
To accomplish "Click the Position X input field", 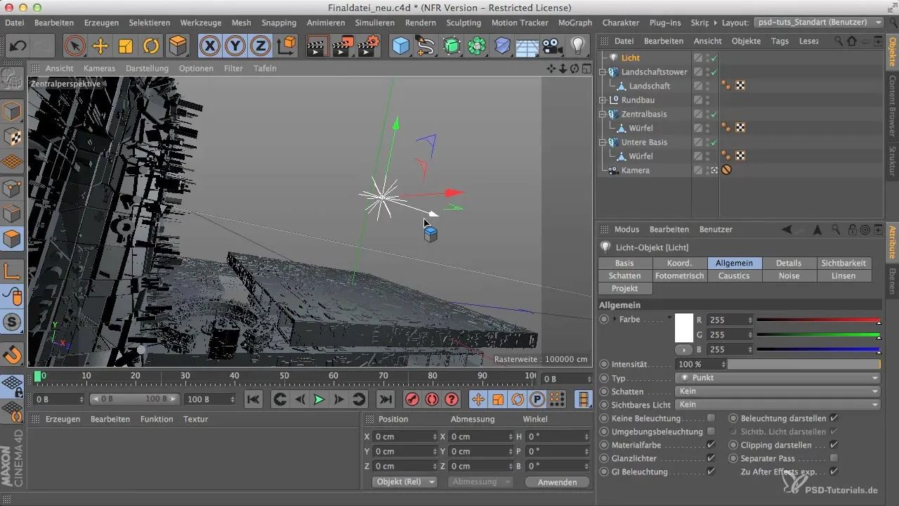I will click(x=405, y=436).
